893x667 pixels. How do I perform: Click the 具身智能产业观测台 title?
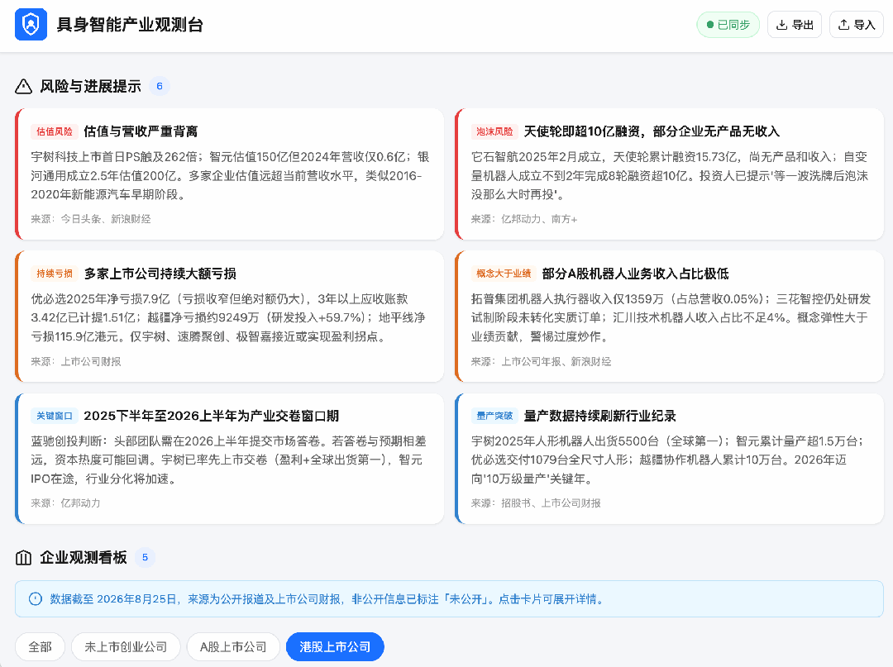[x=130, y=25]
